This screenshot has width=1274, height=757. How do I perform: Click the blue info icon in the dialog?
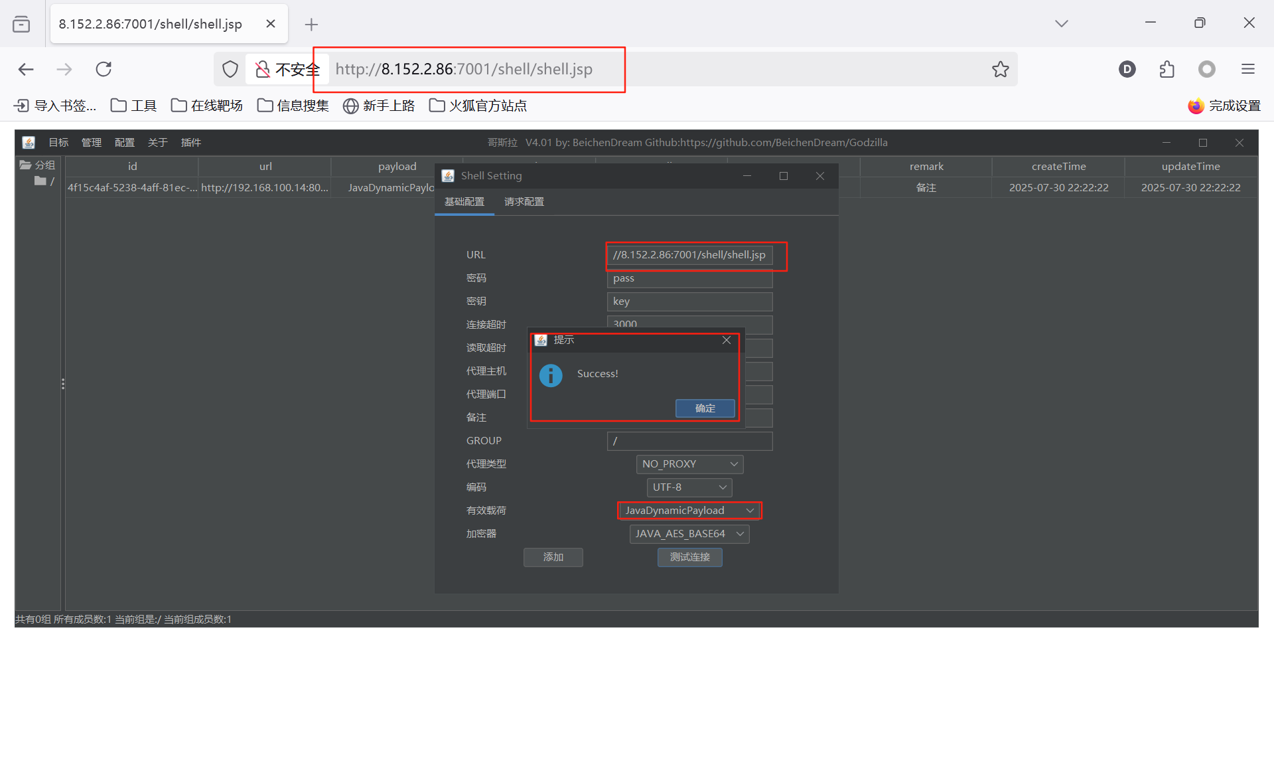[551, 375]
